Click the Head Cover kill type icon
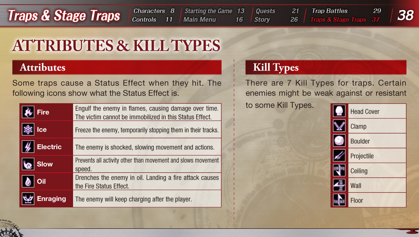 click(339, 111)
